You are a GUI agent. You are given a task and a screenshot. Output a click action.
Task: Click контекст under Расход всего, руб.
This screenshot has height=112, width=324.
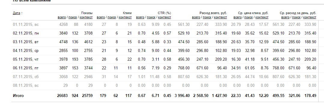[221, 17]
